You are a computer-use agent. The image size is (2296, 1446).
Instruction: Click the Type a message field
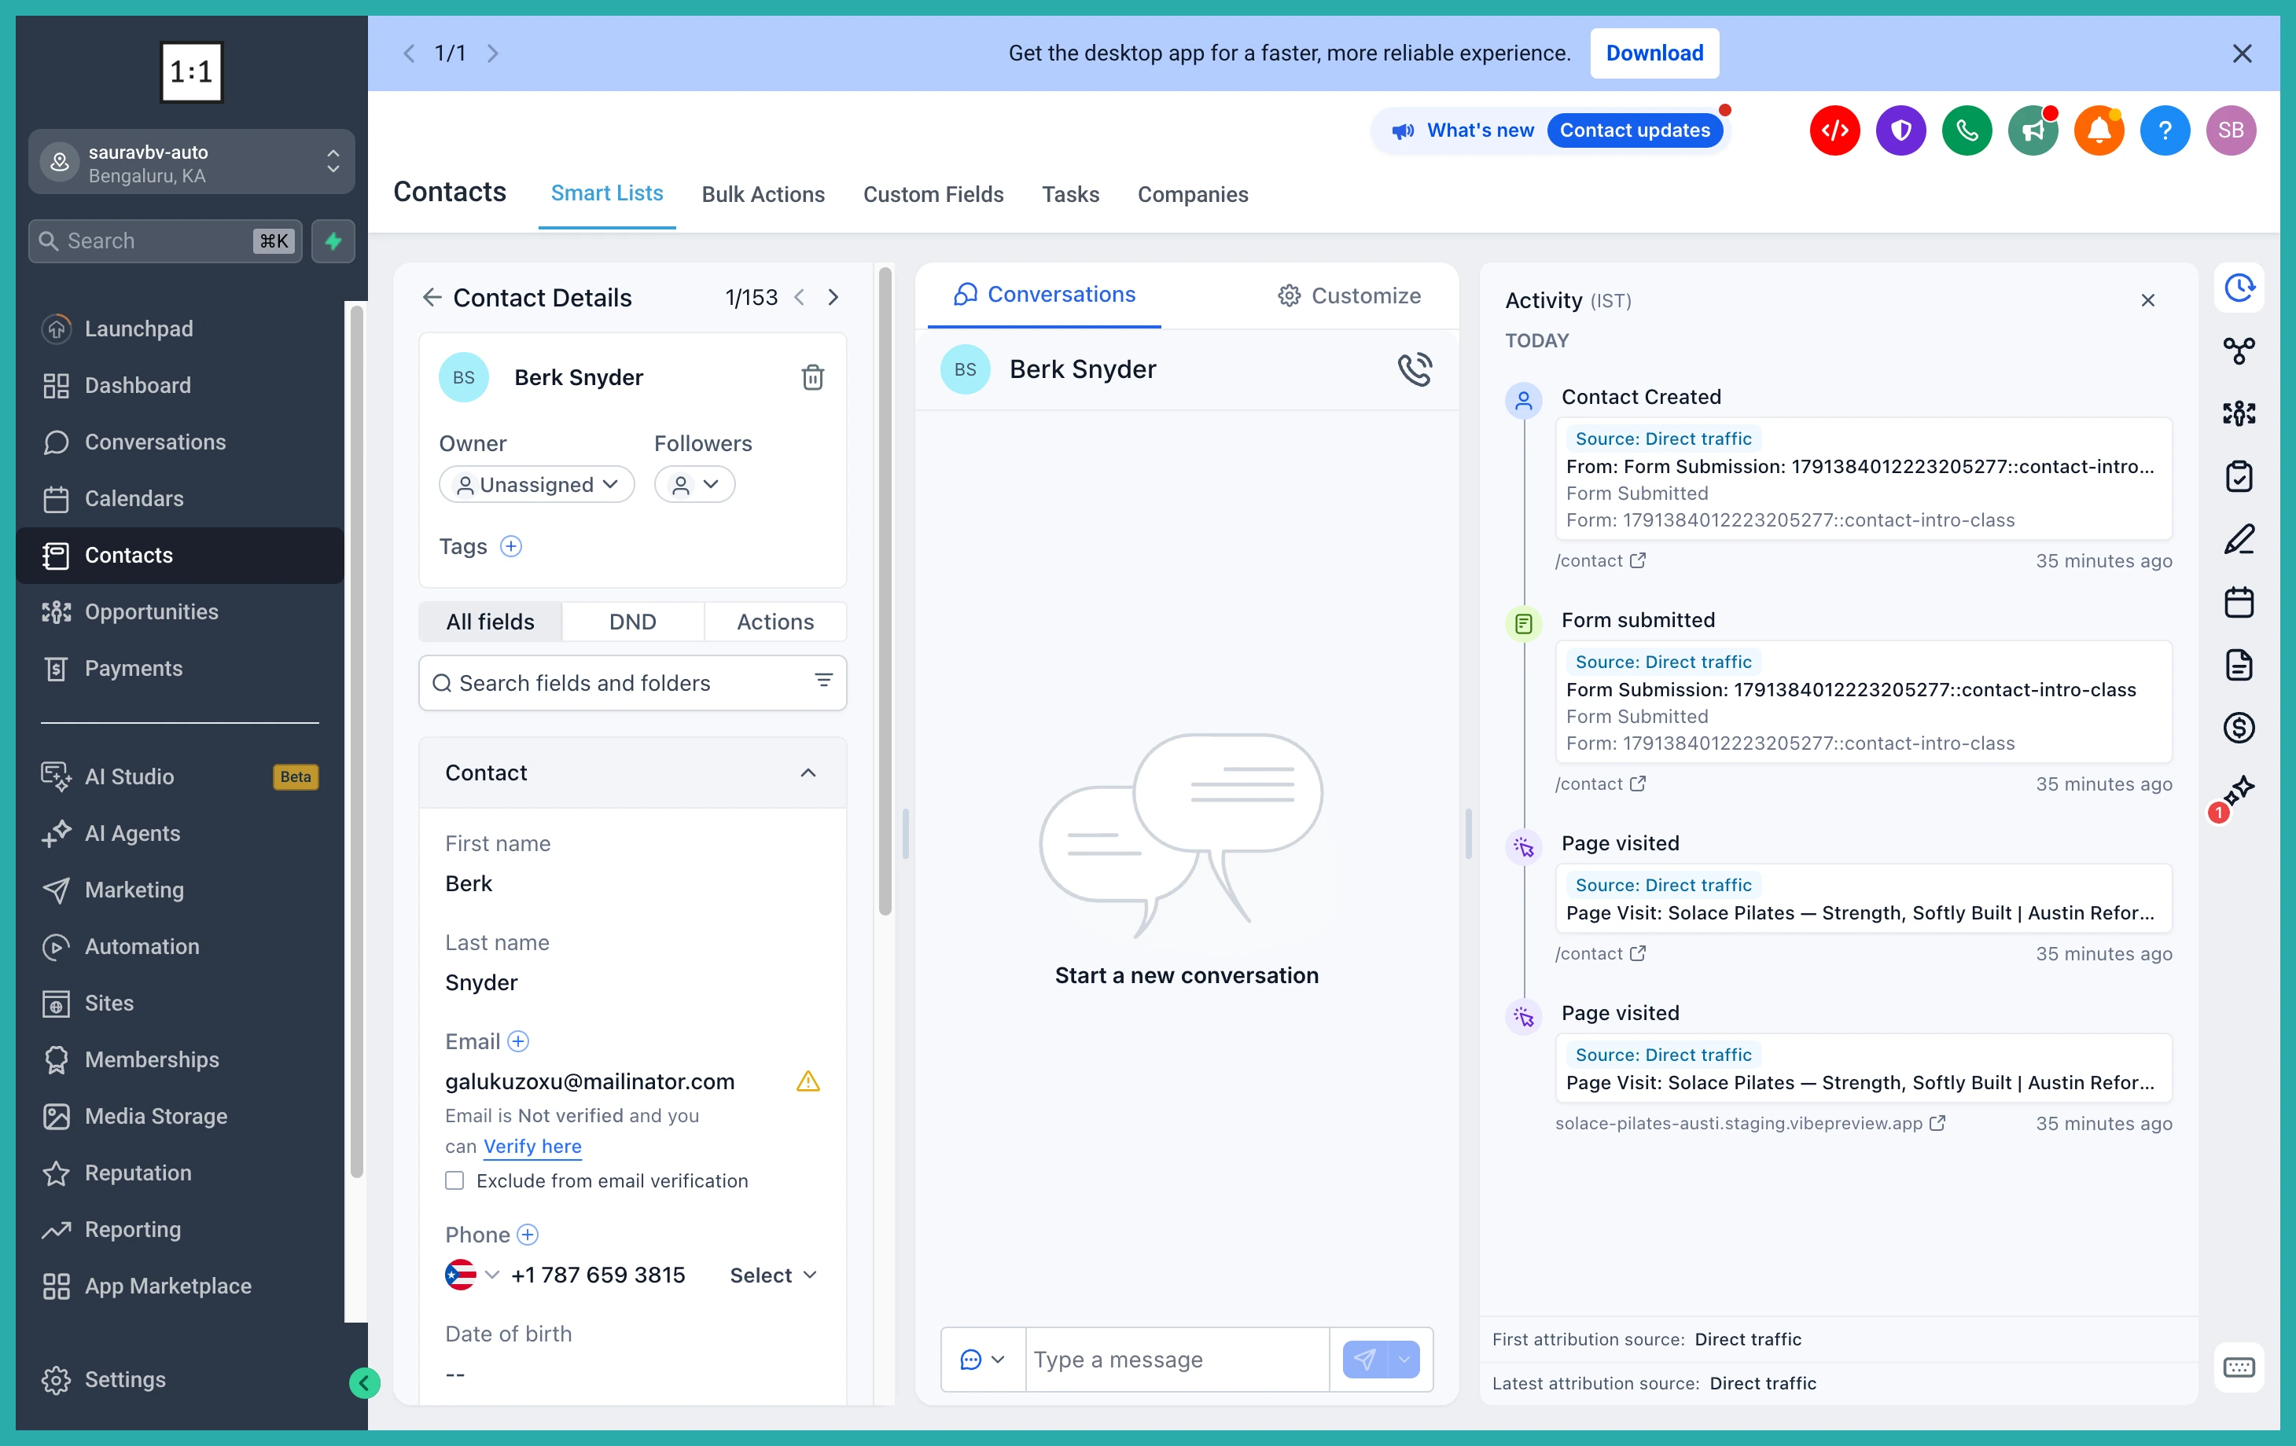tap(1178, 1360)
